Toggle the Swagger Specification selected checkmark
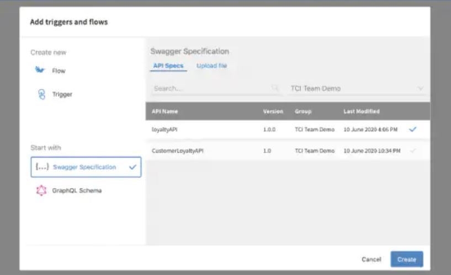Screen dimensions: 451x275 pyautogui.click(x=132, y=167)
